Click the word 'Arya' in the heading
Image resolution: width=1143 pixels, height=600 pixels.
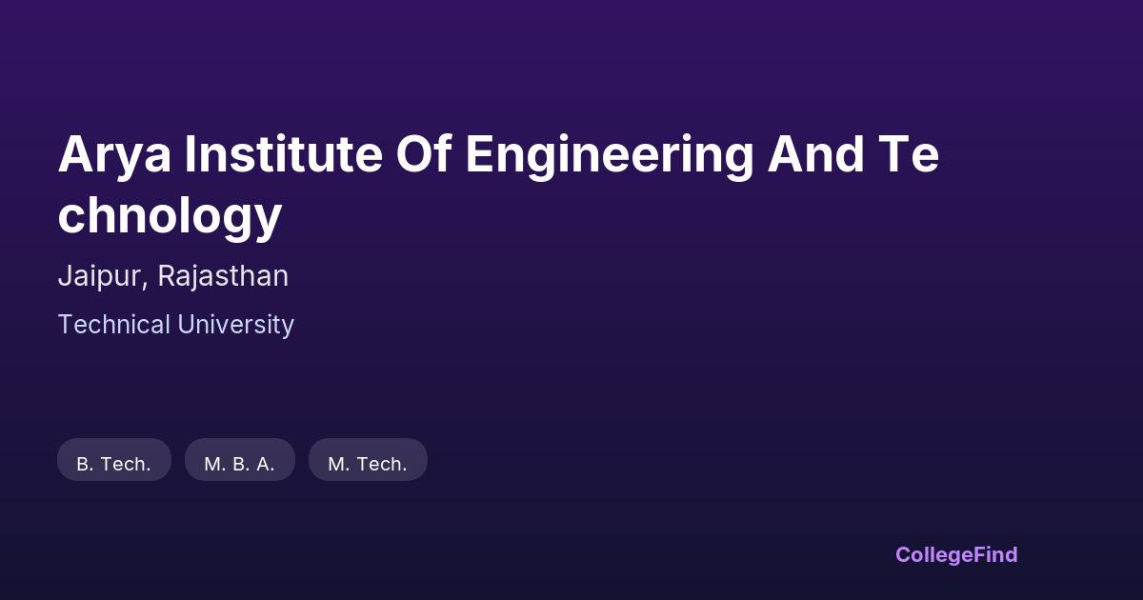[x=114, y=155]
